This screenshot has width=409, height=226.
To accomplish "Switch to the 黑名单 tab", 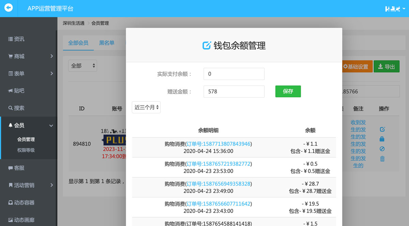I will pyautogui.click(x=107, y=43).
